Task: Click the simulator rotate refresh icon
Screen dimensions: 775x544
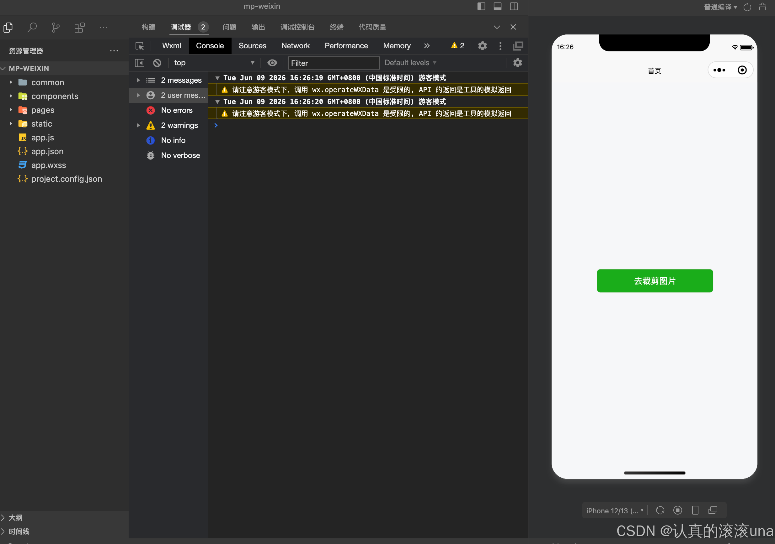Action: click(x=660, y=510)
